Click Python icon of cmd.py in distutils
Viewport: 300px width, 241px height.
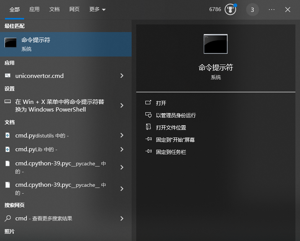[8, 135]
